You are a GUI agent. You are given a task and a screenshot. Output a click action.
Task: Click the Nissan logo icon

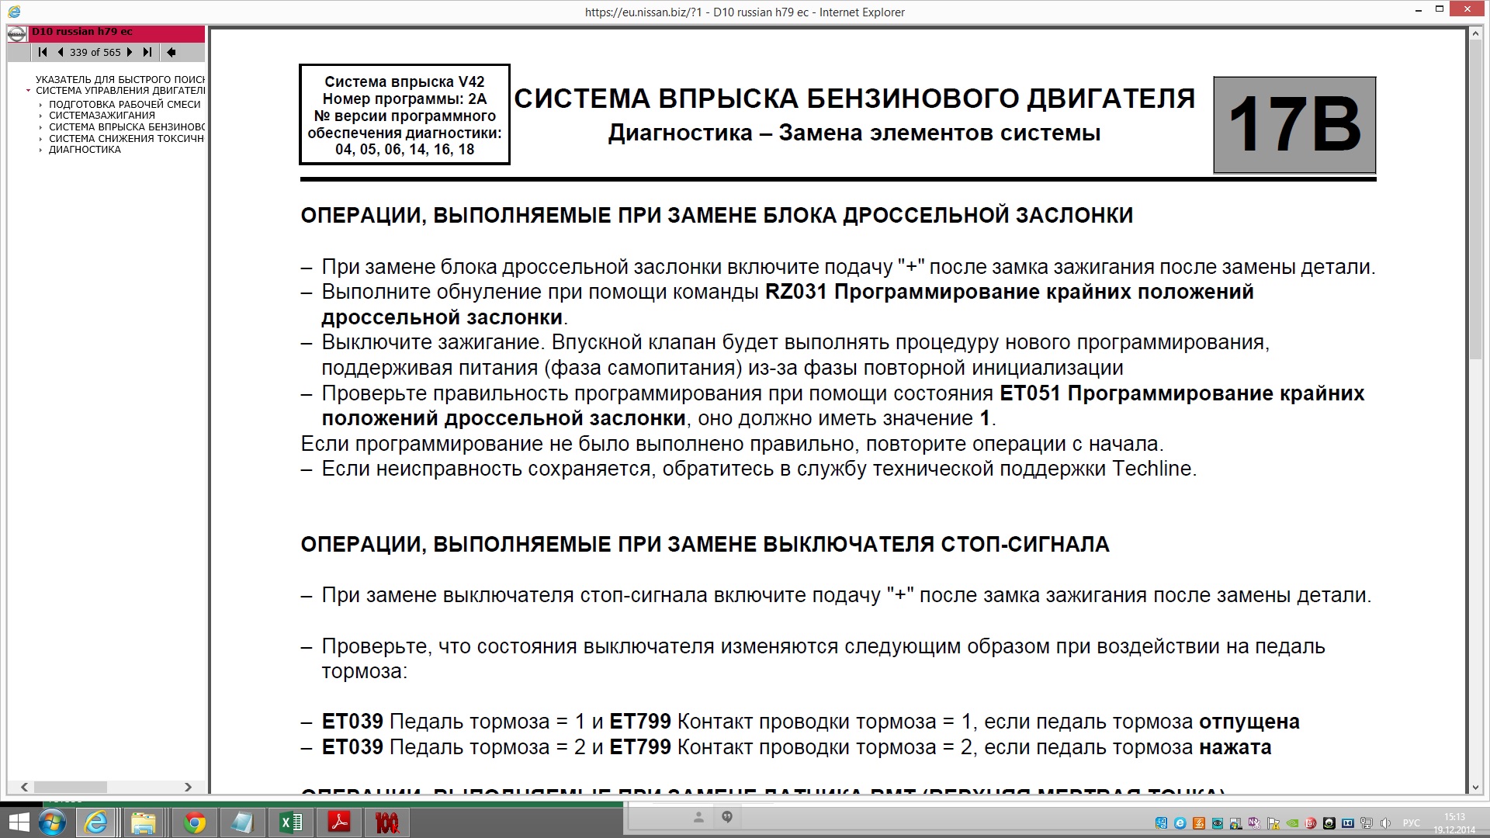coord(16,34)
